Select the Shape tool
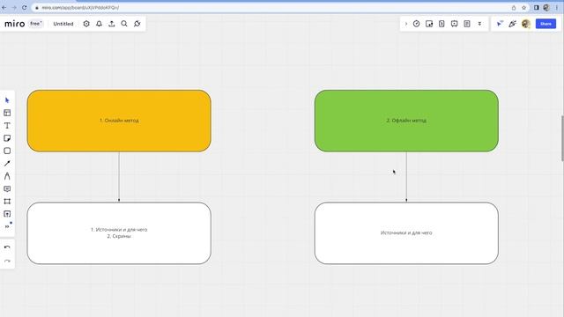The height and width of the screenshot is (317, 564). [x=7, y=151]
